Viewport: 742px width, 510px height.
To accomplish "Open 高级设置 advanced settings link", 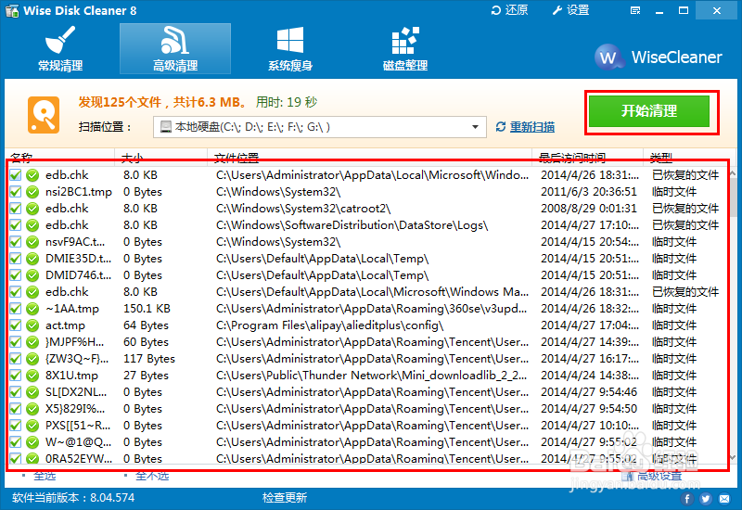I will click(659, 476).
